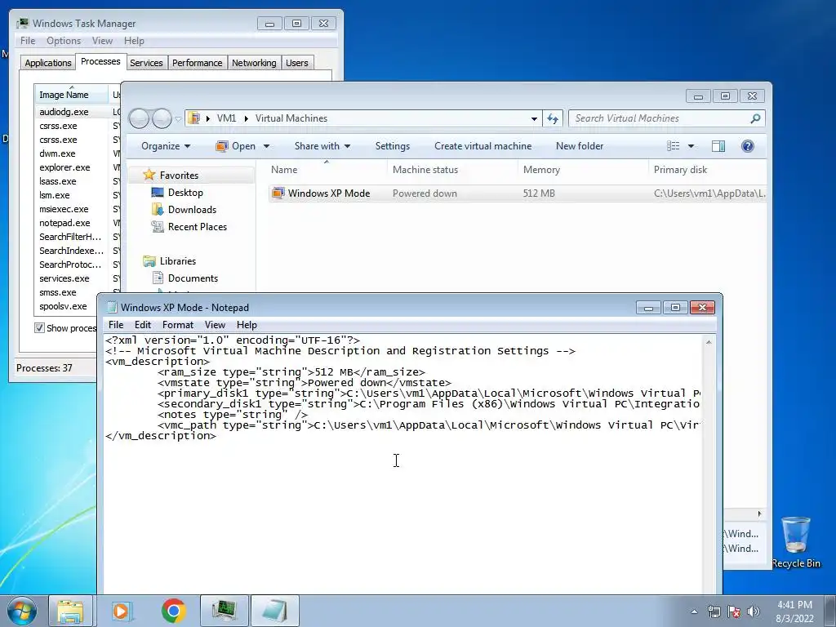This screenshot has width=836, height=627.
Task: Click the network icon in the system tray
Action: [714, 611]
